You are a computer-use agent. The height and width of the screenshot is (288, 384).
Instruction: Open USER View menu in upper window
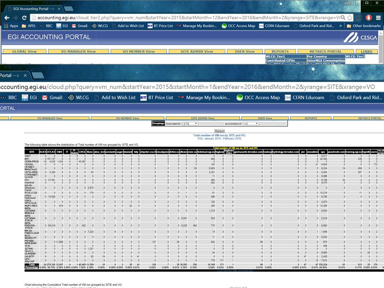(x=245, y=52)
